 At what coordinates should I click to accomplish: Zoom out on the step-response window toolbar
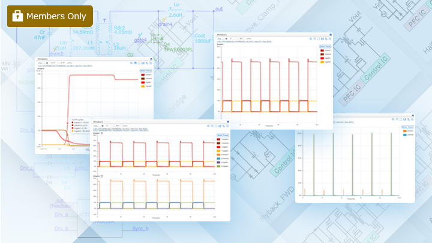tap(135, 63)
